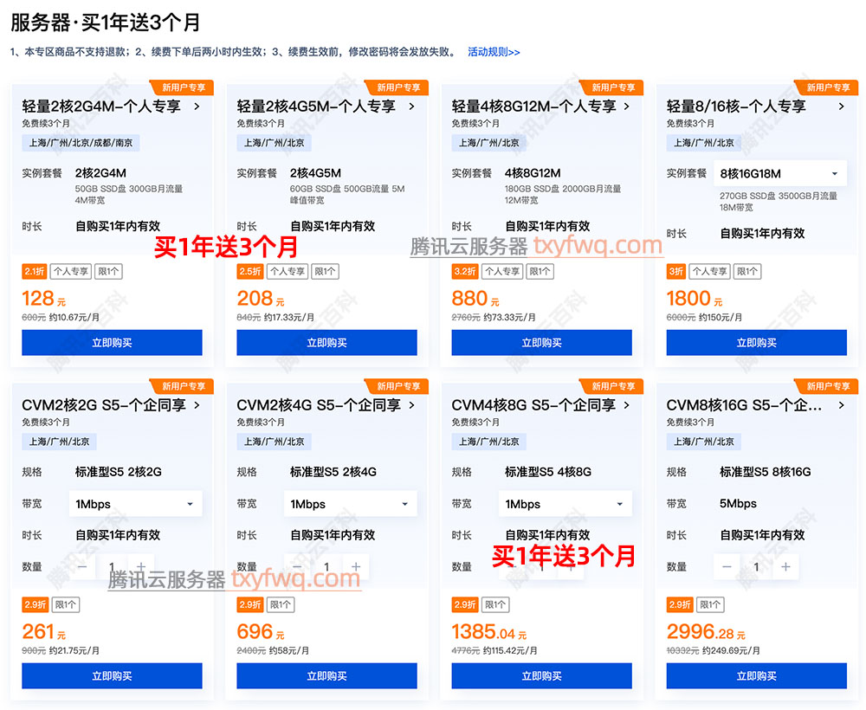
Task: Decrease quantity on the CVM2核4G card
Action: (x=296, y=566)
